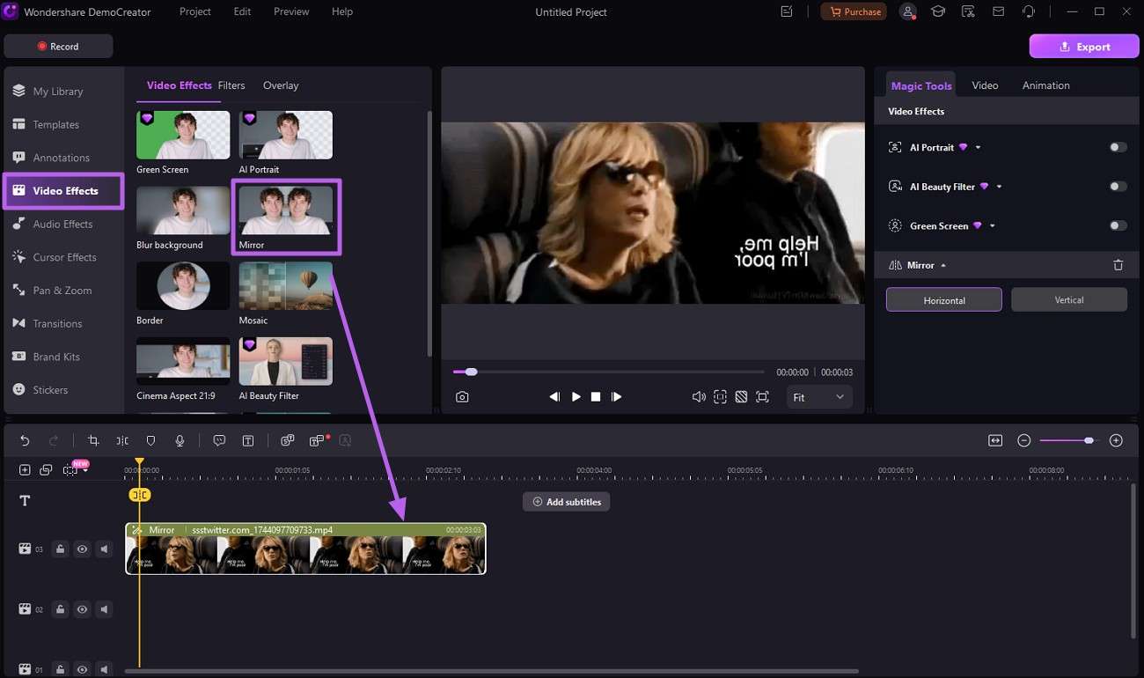The width and height of the screenshot is (1144, 678).
Task: Play the video preview
Action: click(576, 397)
